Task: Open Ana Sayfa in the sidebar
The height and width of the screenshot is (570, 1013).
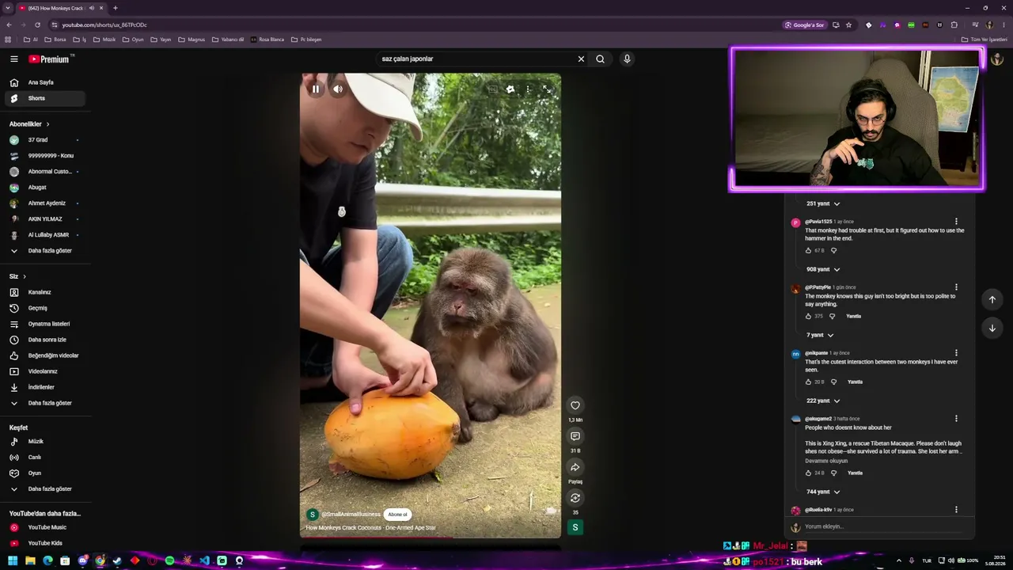Action: tap(45, 82)
